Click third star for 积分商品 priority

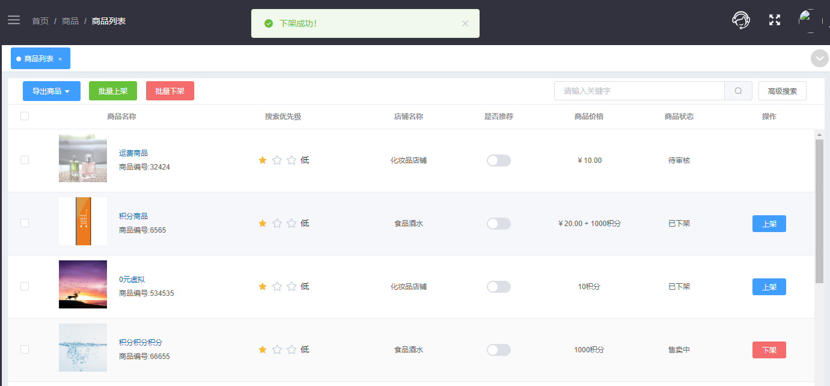coord(291,223)
